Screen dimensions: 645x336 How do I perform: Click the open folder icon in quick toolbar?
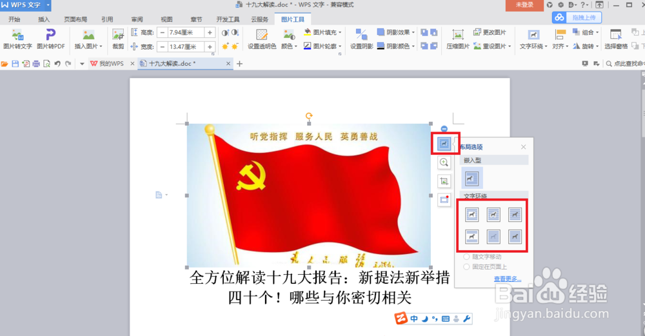coord(5,64)
